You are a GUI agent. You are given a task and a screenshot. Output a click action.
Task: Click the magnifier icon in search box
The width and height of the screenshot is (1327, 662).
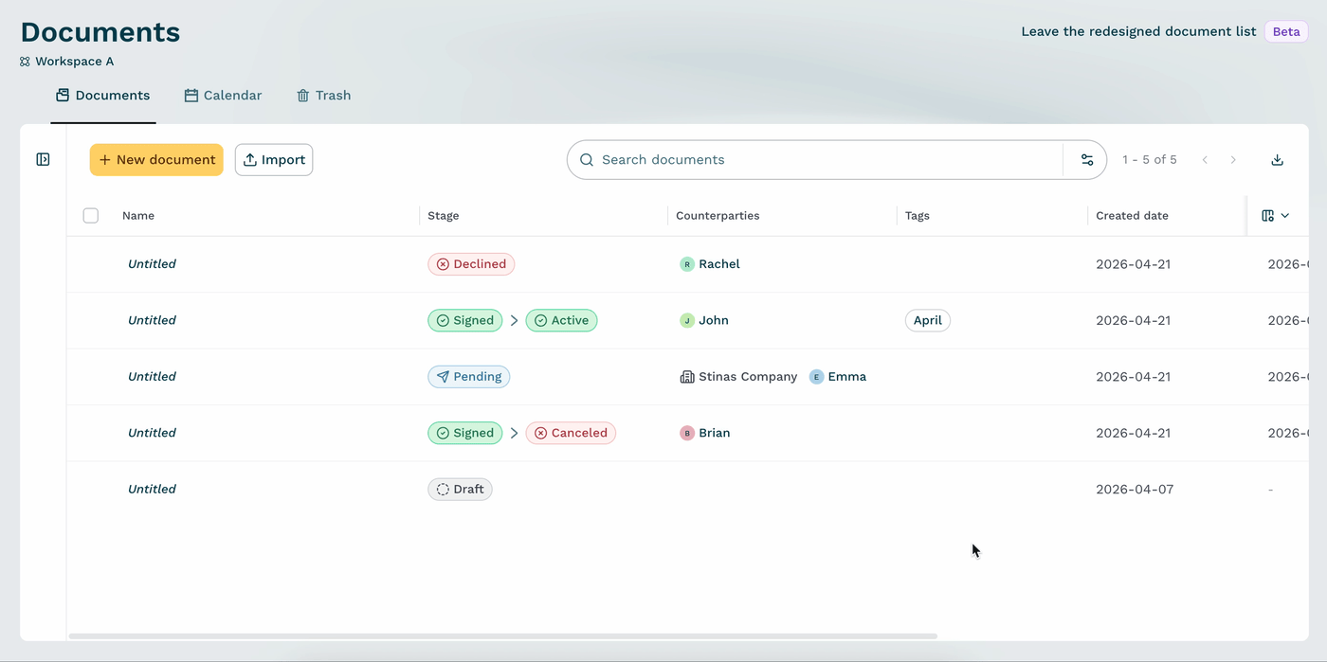(587, 160)
